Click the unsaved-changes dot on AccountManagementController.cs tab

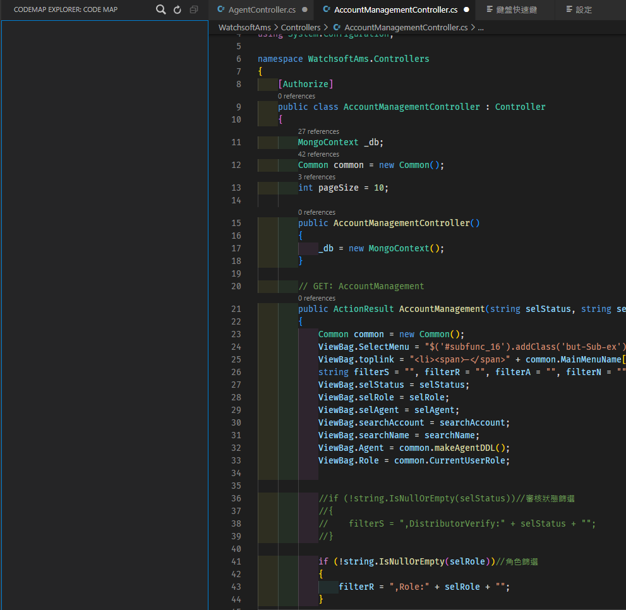point(466,10)
